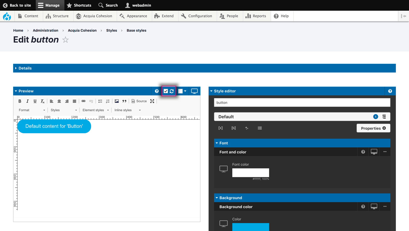The height and width of the screenshot is (231, 409).
Task: Star the Edit button page as shortcut
Action: (65, 40)
